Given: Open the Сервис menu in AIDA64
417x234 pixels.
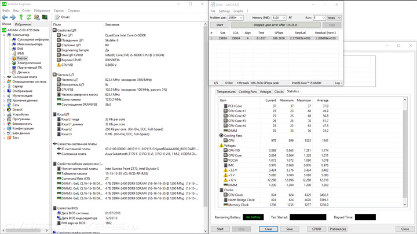Looking at the screenshot, I should pos(59,10).
